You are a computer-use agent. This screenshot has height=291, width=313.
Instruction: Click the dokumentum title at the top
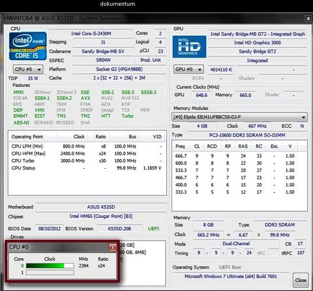click(x=117, y=4)
